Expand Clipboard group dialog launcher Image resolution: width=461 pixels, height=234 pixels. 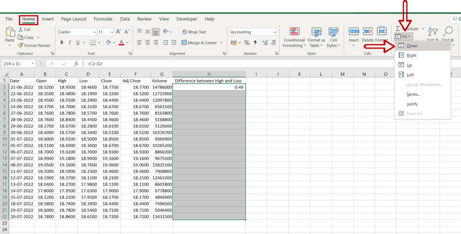53,53
